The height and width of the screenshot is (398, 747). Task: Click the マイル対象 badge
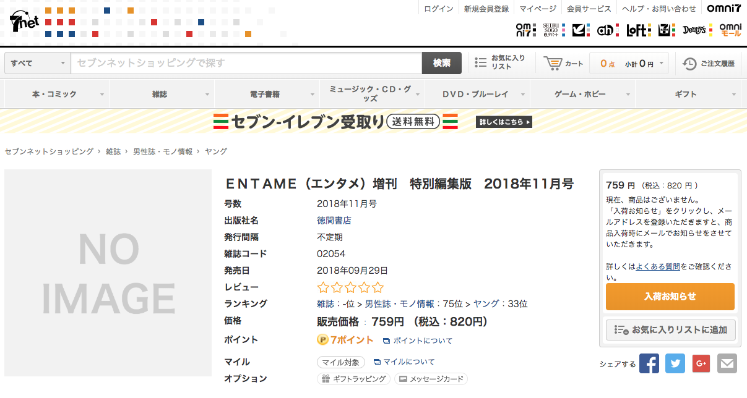(341, 362)
